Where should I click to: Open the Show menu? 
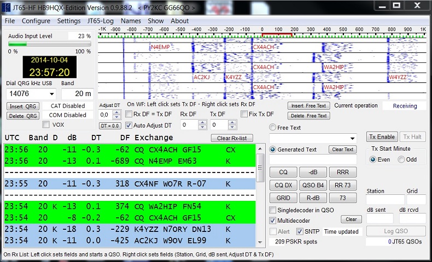156,21
